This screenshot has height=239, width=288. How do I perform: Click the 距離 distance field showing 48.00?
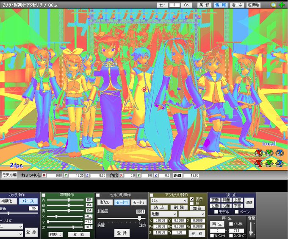tap(191, 175)
